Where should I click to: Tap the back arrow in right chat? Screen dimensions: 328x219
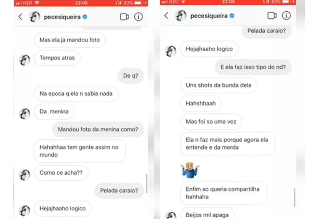[x=166, y=16]
